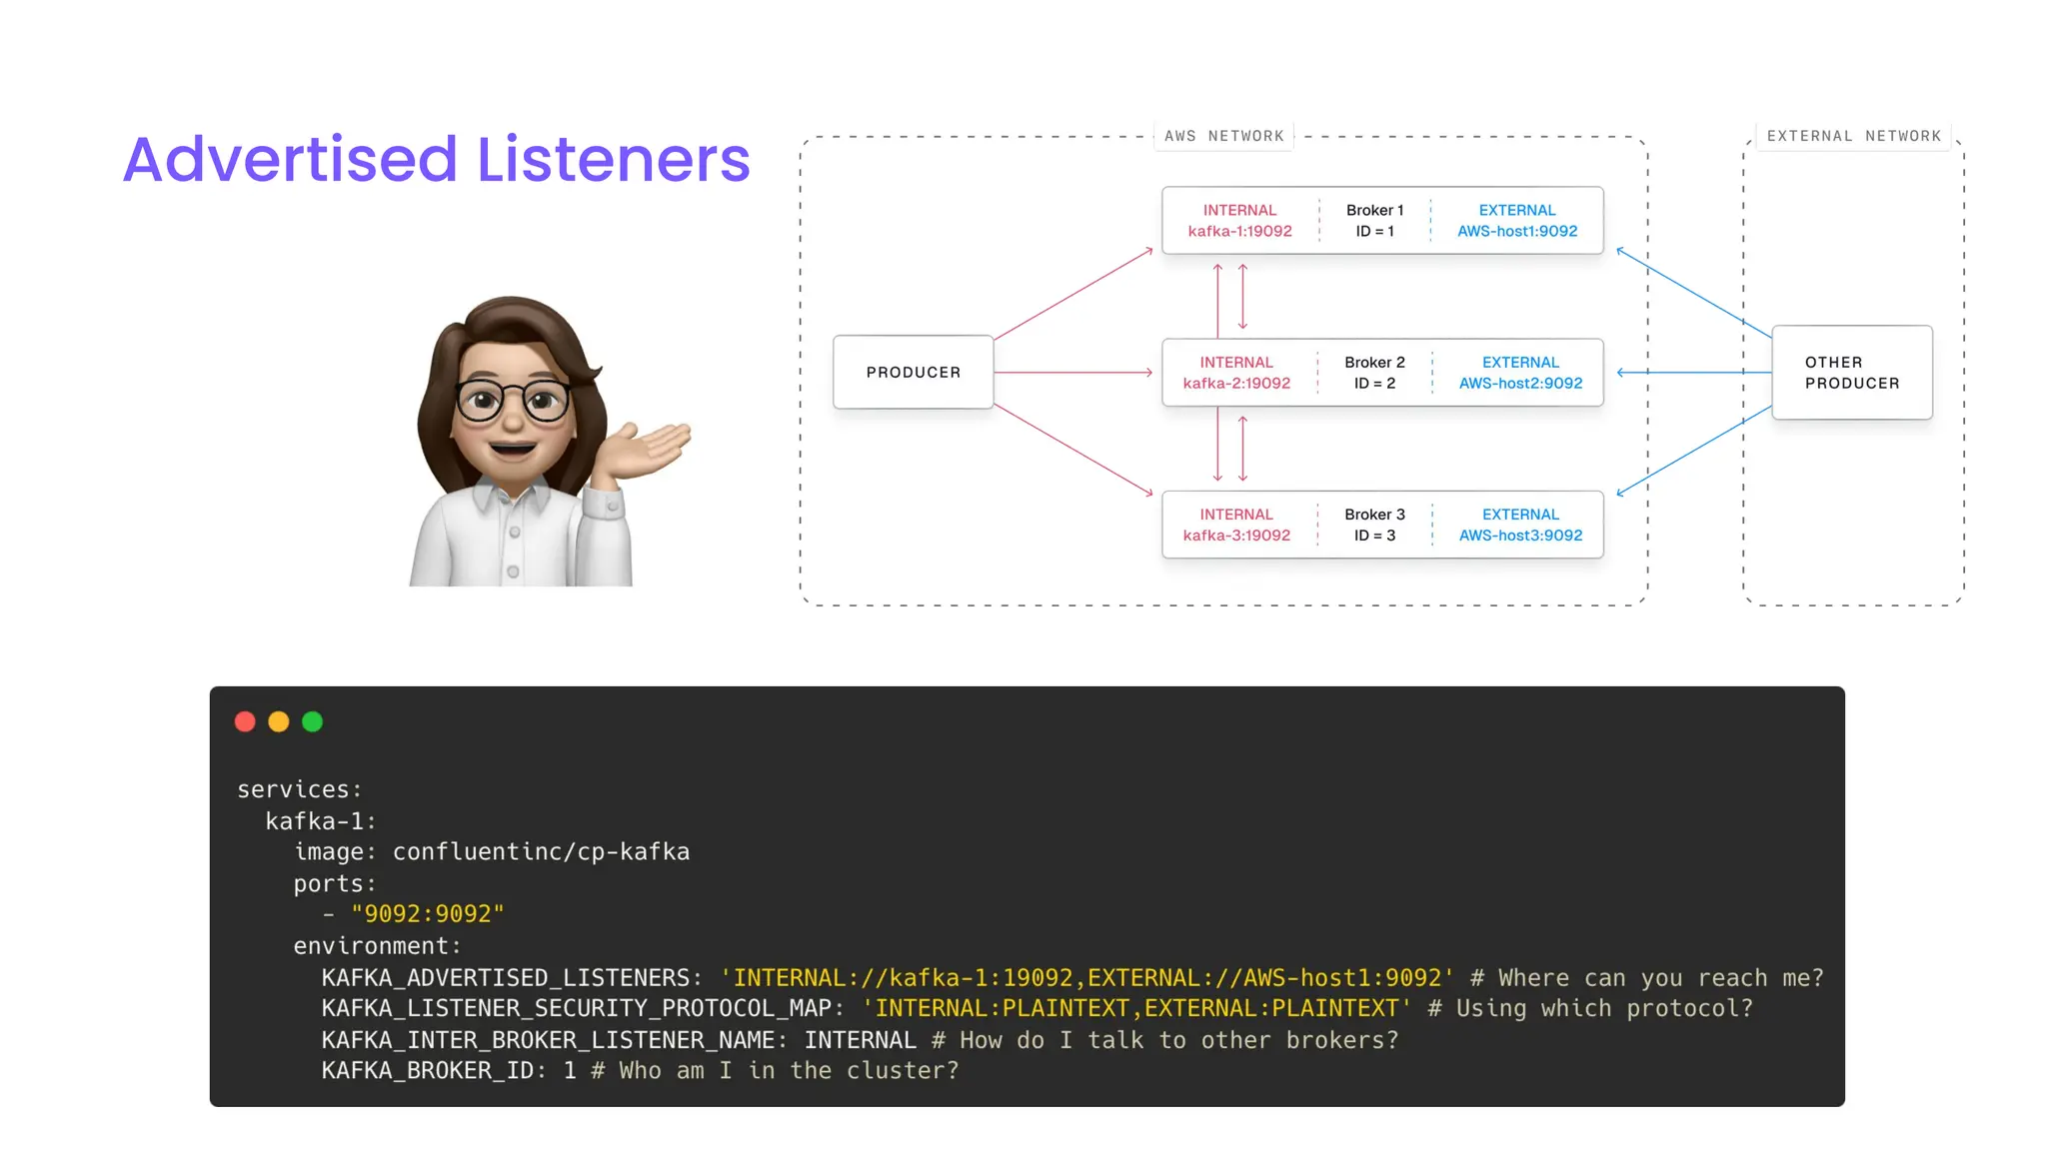2047x1151 pixels.
Task: Select Broker 3 ID label
Action: tap(1374, 525)
